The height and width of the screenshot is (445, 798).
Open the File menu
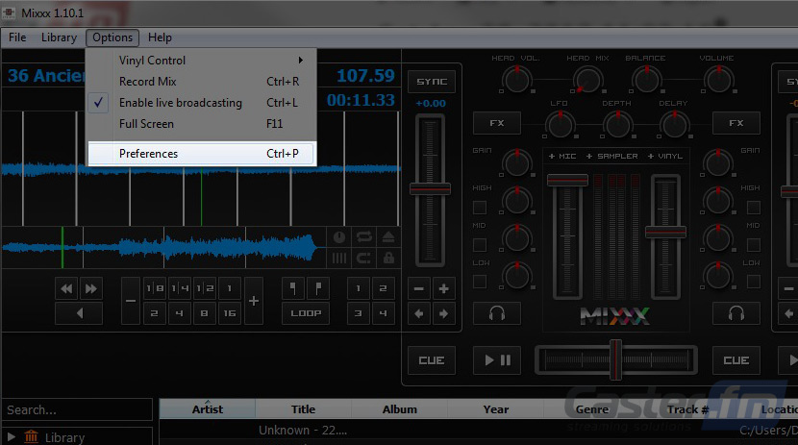point(17,37)
